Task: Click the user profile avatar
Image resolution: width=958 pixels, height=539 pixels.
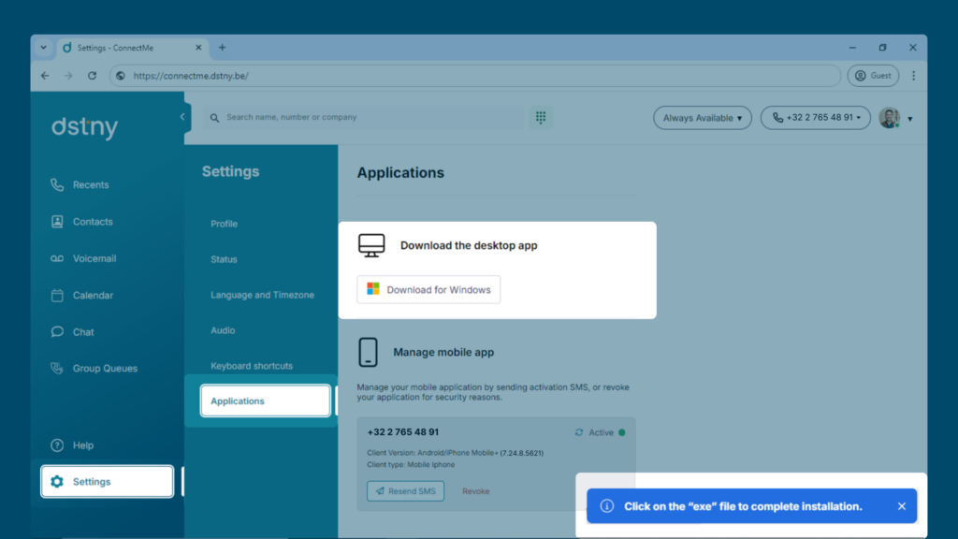Action: pyautogui.click(x=889, y=117)
